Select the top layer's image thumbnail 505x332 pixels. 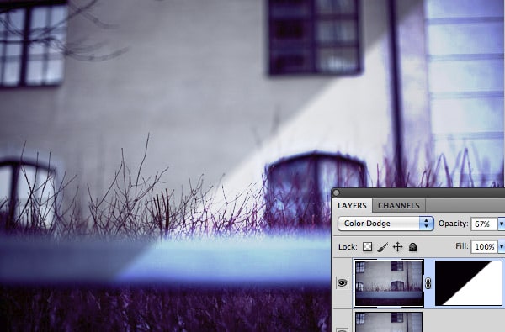[389, 283]
